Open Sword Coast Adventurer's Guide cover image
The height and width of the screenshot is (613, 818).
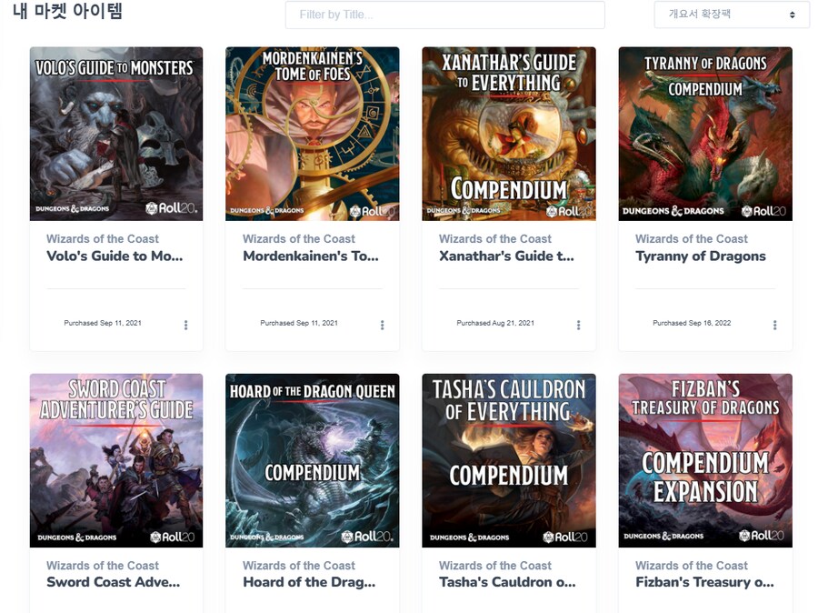tap(116, 460)
